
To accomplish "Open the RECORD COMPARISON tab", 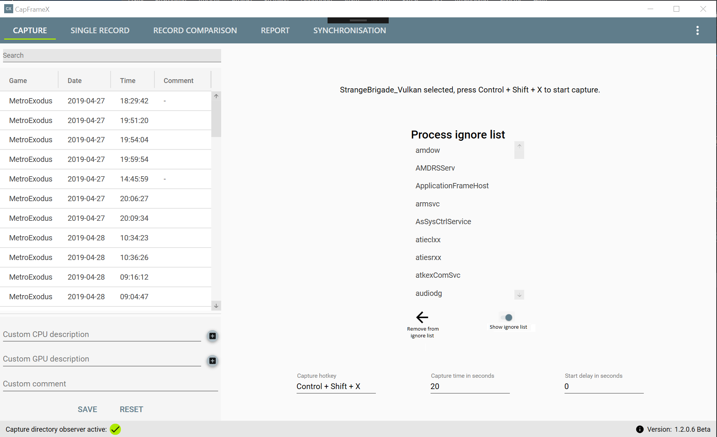I will [x=195, y=31].
